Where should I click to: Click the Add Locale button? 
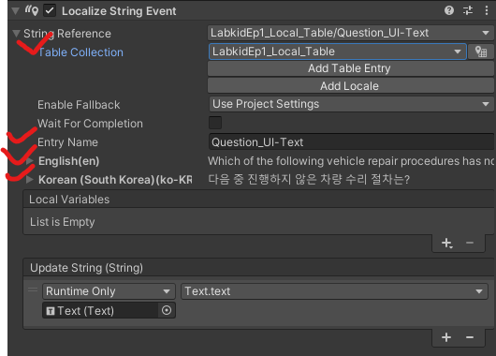(351, 86)
